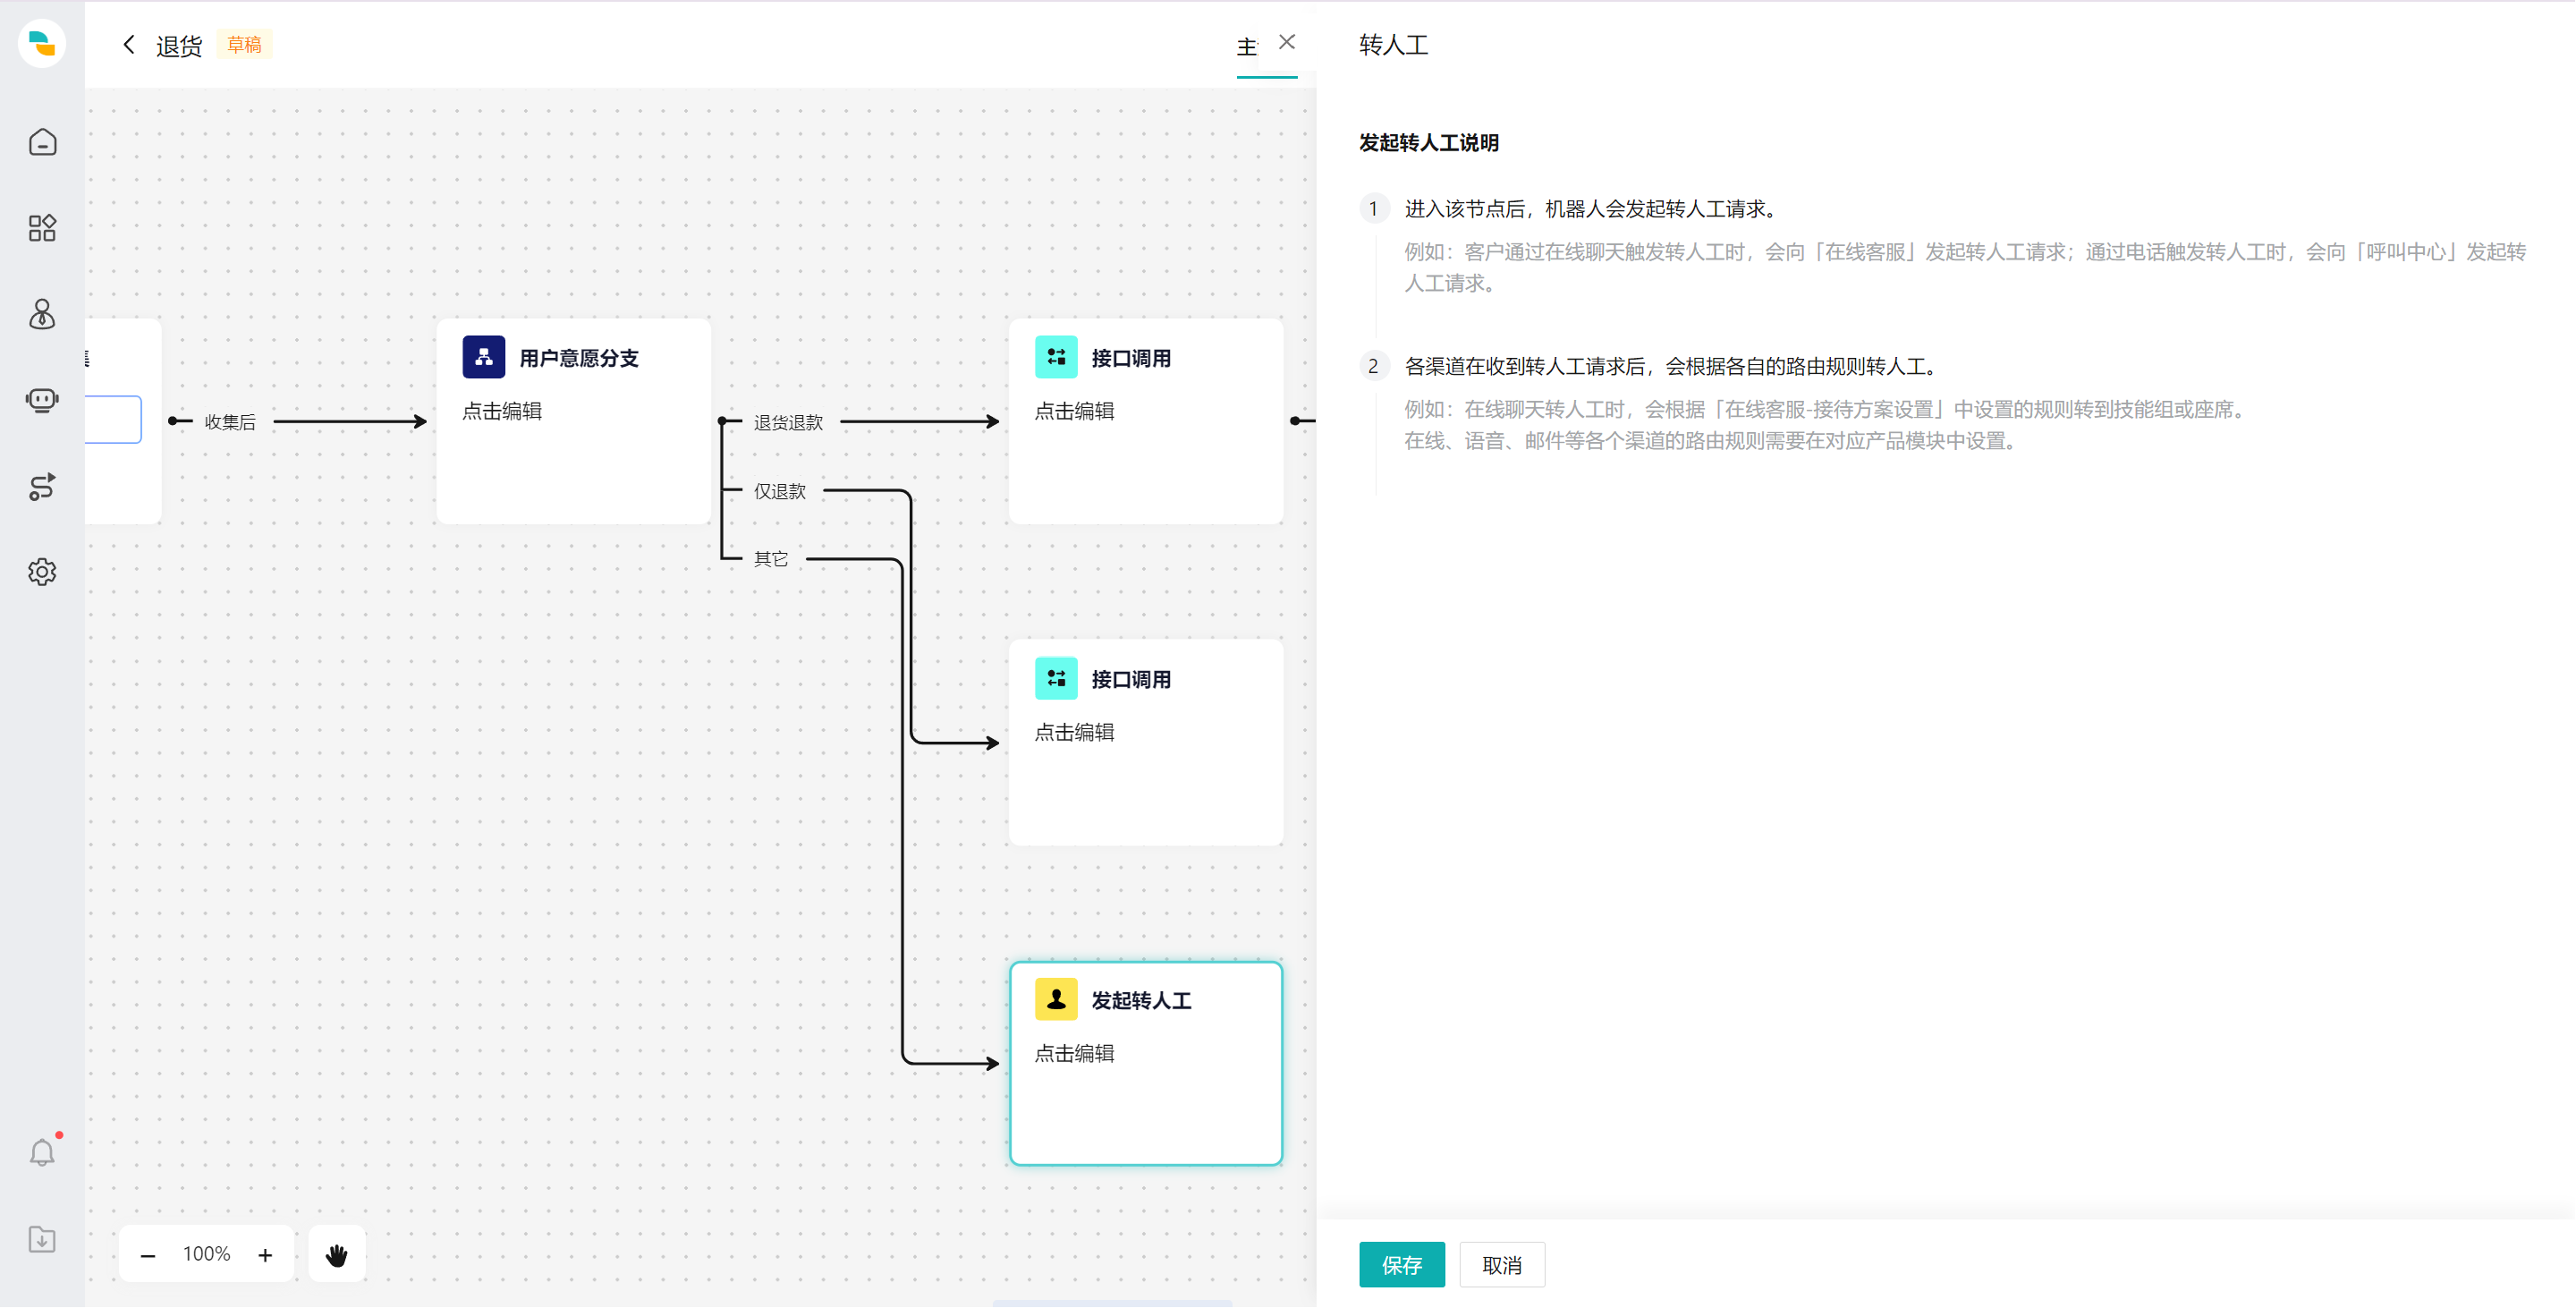
Task: Click the 发起转人工说明 heading
Action: (x=1428, y=143)
